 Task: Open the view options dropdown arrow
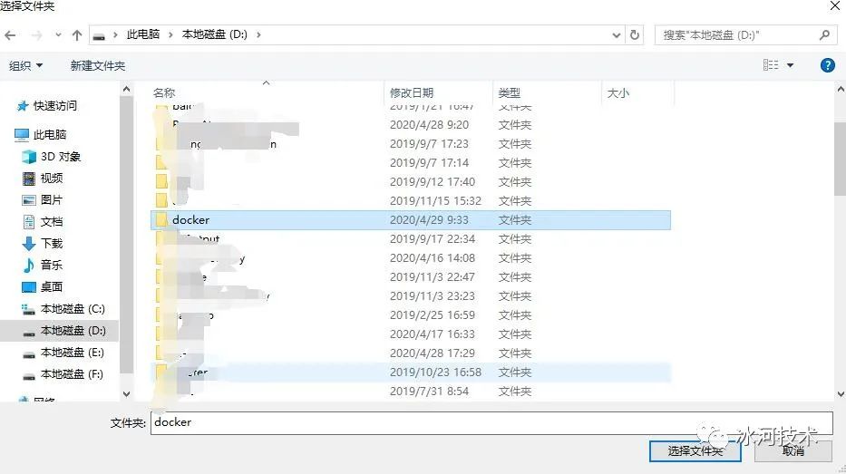[791, 66]
